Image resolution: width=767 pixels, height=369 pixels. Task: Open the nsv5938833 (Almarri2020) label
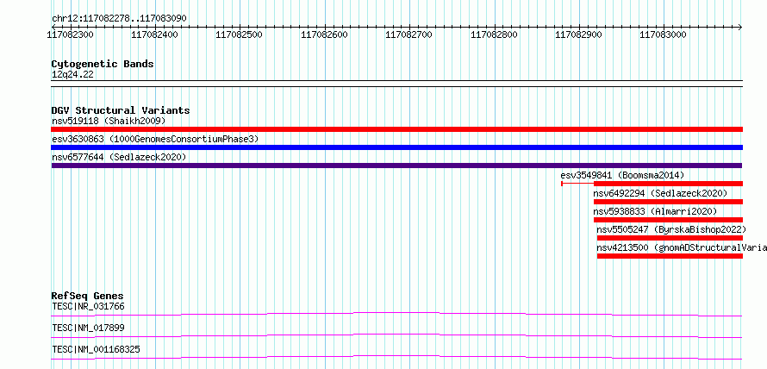655,211
